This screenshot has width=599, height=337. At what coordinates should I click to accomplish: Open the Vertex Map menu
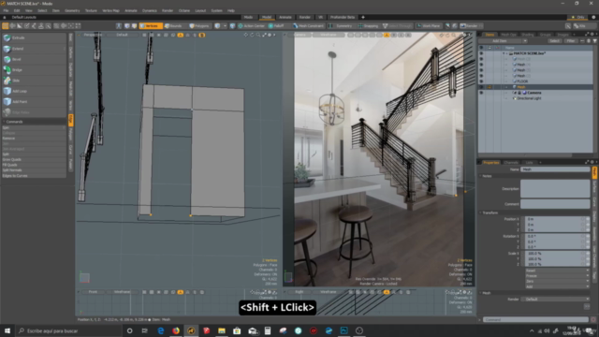110,10
